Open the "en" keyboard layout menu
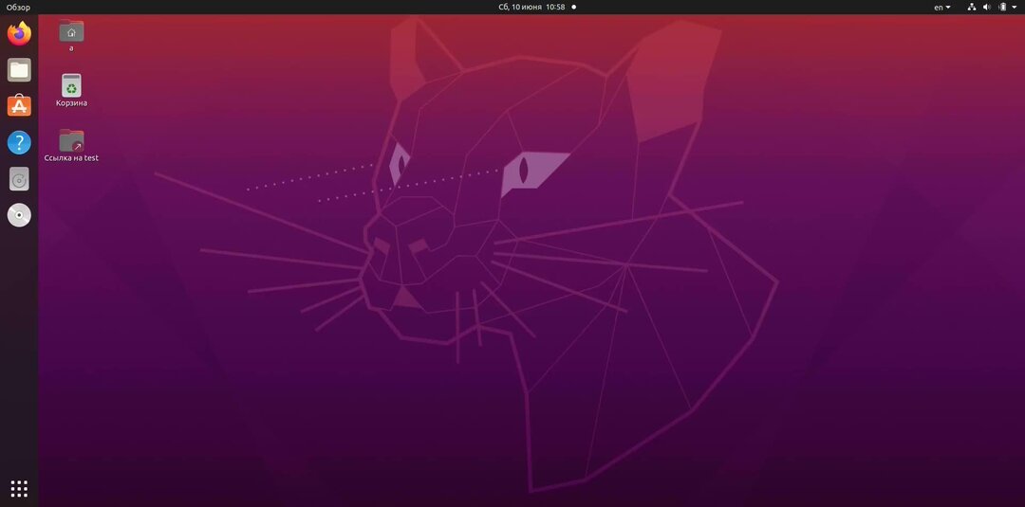The width and height of the screenshot is (1025, 507). click(x=942, y=8)
